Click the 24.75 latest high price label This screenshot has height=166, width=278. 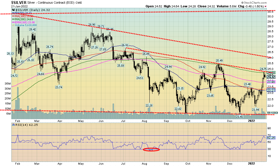click(263, 69)
